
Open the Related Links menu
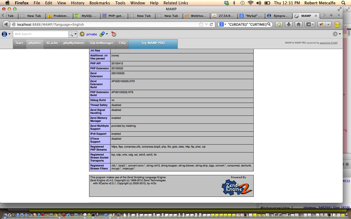click(176, 3)
